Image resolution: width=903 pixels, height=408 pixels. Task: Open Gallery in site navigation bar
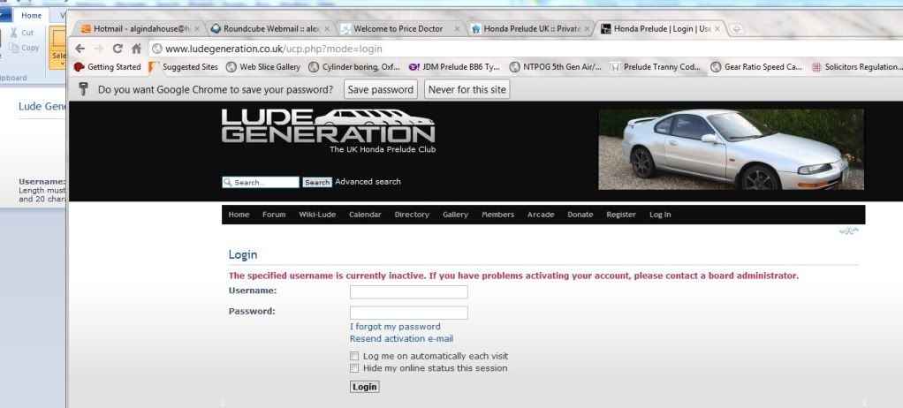[x=456, y=215]
